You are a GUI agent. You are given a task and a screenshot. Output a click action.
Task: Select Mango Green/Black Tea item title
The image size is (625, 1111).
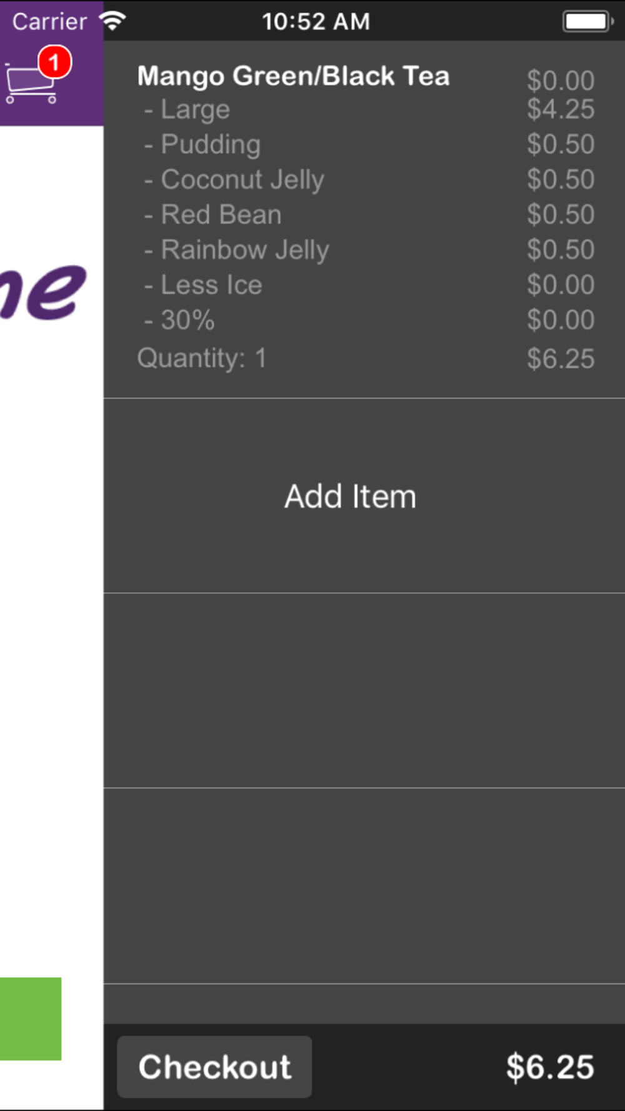[x=293, y=76]
